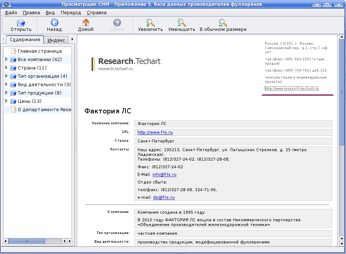
Task: Expand the Страна (11) tree node
Action: tap(7, 68)
